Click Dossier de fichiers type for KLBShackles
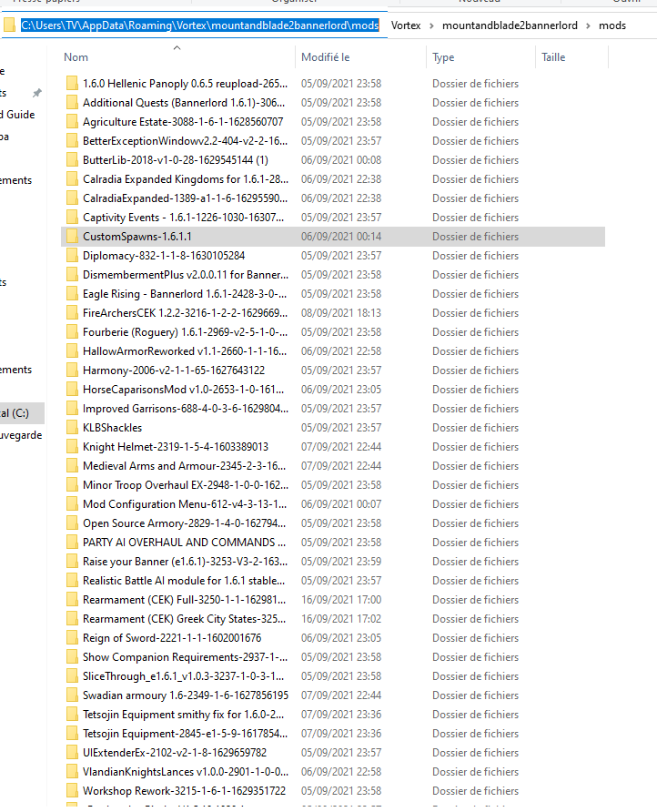The image size is (657, 812). click(x=475, y=428)
